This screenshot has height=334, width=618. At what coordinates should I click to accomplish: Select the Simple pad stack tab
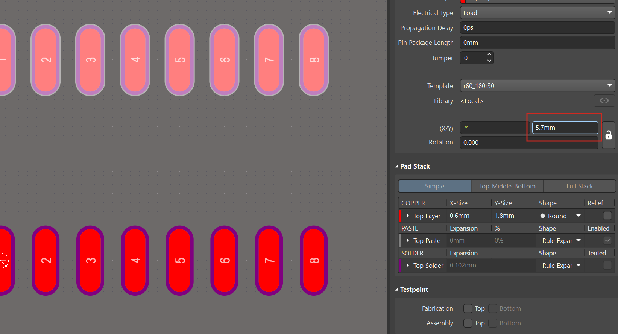(434, 186)
